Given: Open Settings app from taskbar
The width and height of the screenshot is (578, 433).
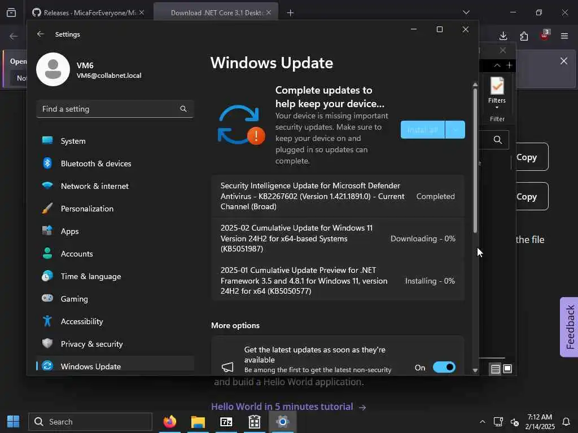Looking at the screenshot, I should (x=282, y=422).
